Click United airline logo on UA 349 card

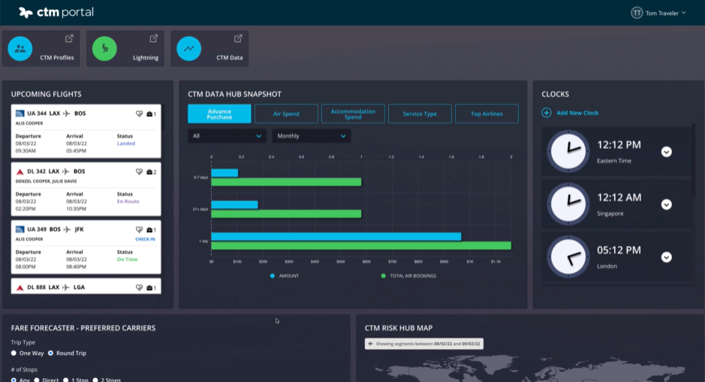click(x=20, y=230)
